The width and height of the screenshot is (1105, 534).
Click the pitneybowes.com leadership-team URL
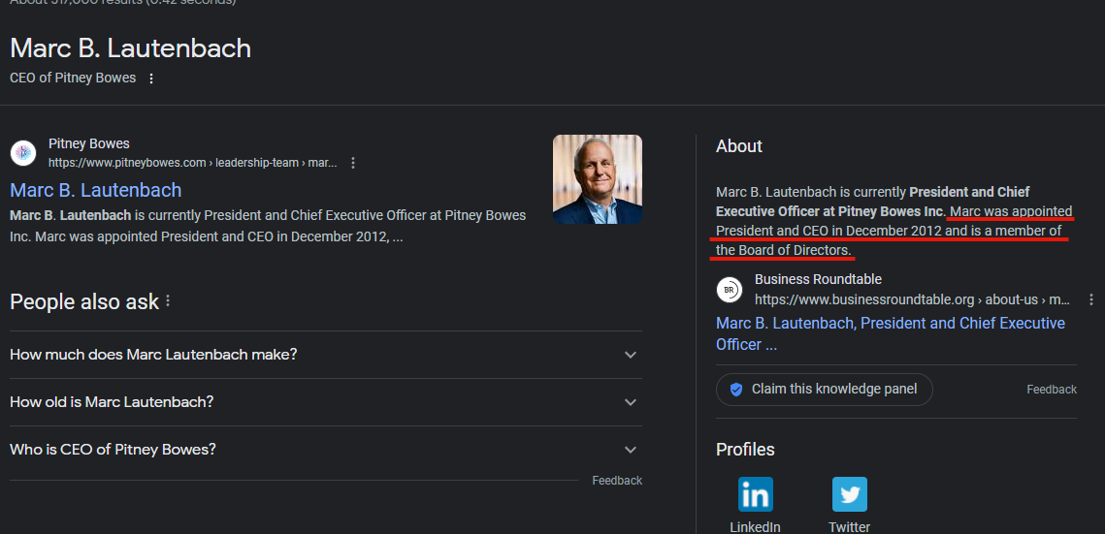(192, 163)
